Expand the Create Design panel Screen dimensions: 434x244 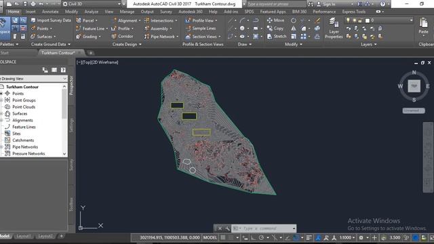tap(127, 44)
